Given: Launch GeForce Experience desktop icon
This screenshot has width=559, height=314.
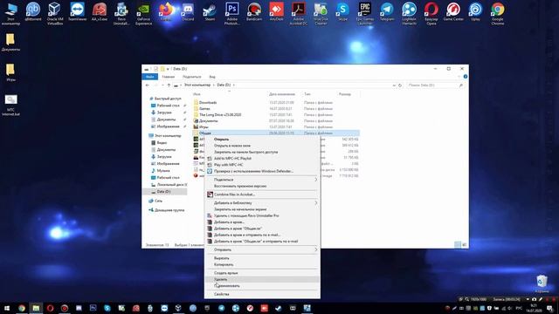Looking at the screenshot, I should click(x=143, y=14).
